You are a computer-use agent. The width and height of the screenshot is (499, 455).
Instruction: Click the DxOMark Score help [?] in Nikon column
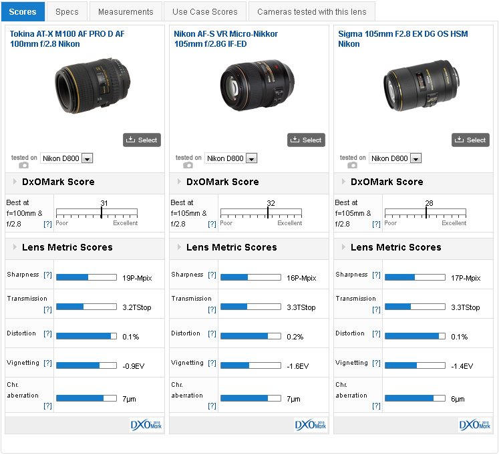212,224
